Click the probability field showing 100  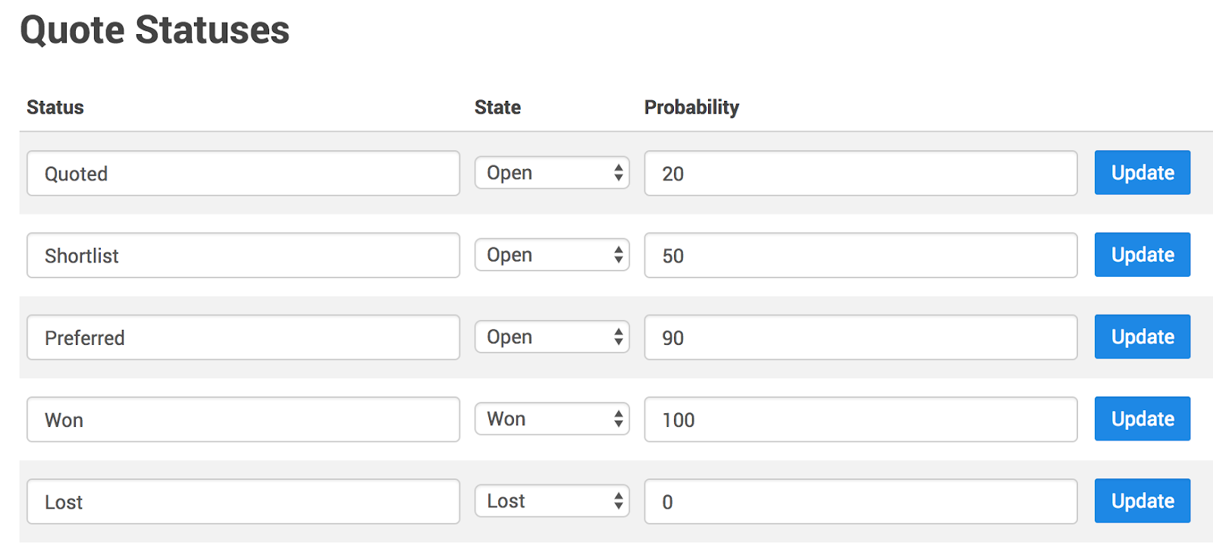click(860, 419)
